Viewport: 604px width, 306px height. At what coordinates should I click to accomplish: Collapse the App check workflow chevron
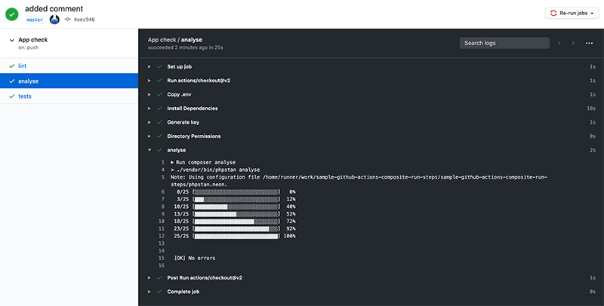point(11,40)
